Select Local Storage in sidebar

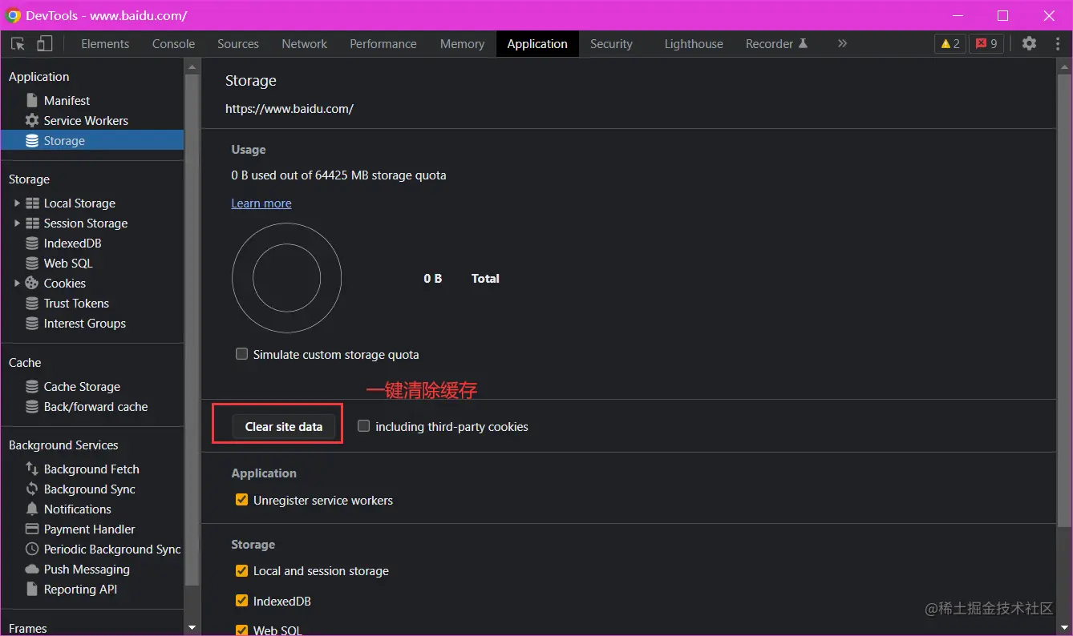92,203
